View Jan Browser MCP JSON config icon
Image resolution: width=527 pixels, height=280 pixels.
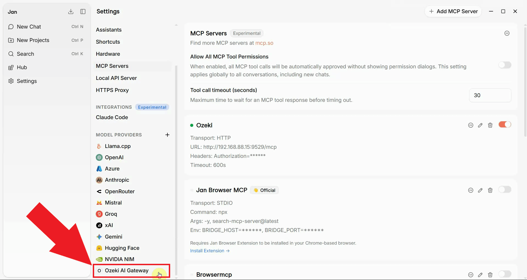click(471, 190)
